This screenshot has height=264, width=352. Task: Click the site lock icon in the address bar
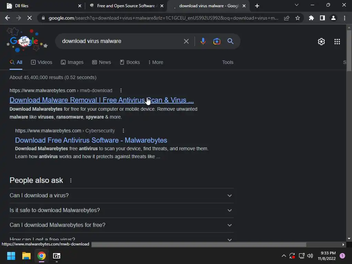point(43,18)
